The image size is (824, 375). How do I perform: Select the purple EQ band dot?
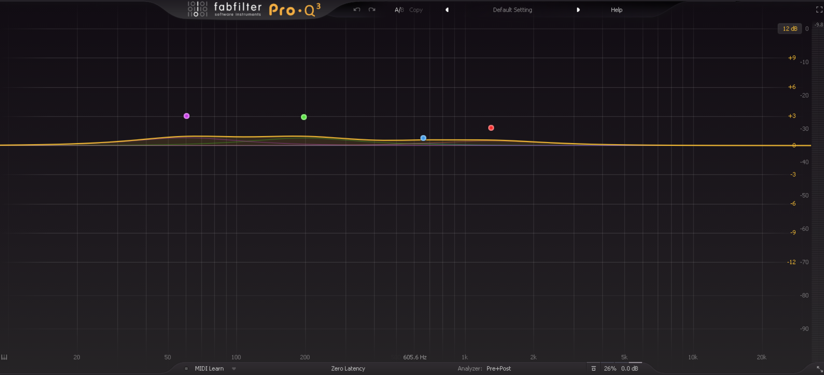[186, 116]
